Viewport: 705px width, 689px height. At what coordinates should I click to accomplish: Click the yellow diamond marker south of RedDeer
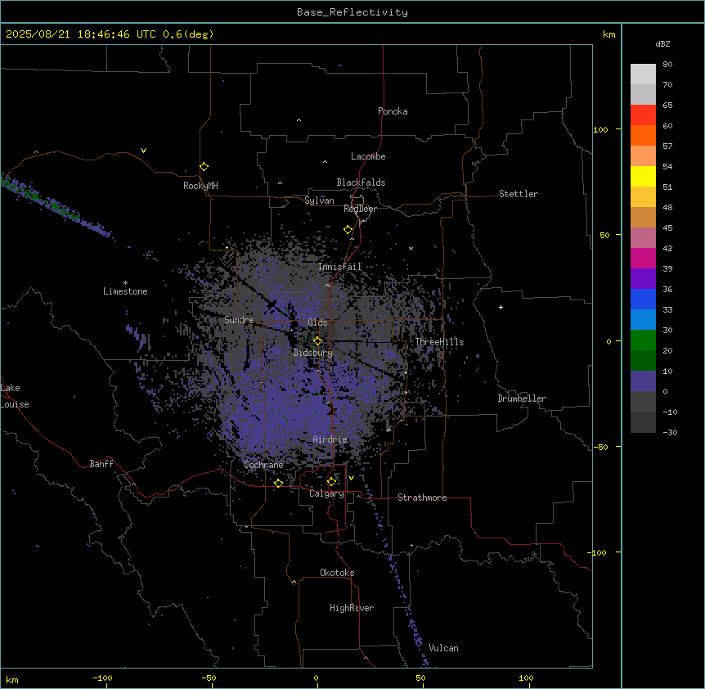point(348,230)
